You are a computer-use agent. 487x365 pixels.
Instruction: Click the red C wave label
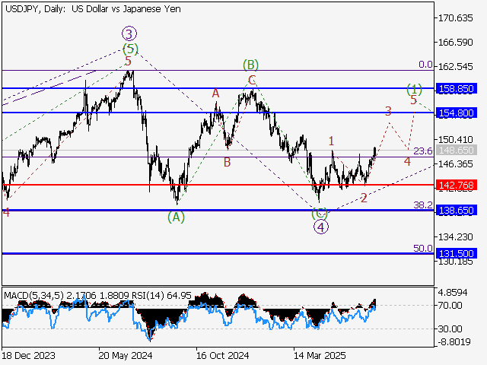[x=251, y=79]
